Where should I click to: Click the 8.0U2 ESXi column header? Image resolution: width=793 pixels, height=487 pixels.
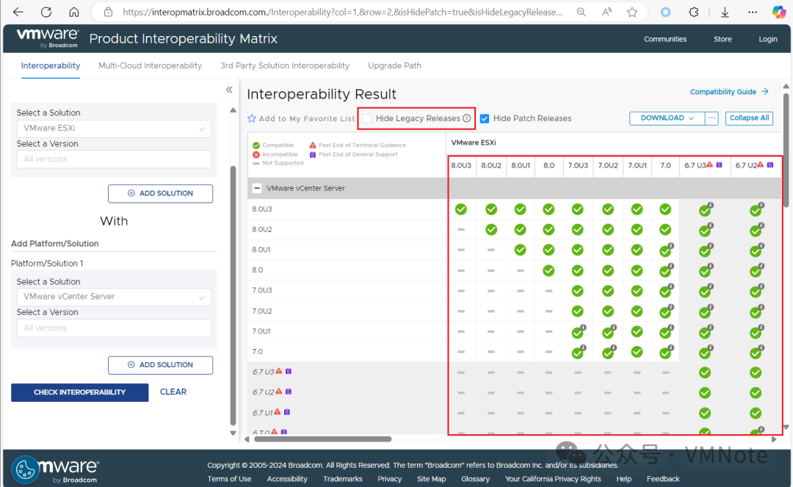pyautogui.click(x=491, y=165)
